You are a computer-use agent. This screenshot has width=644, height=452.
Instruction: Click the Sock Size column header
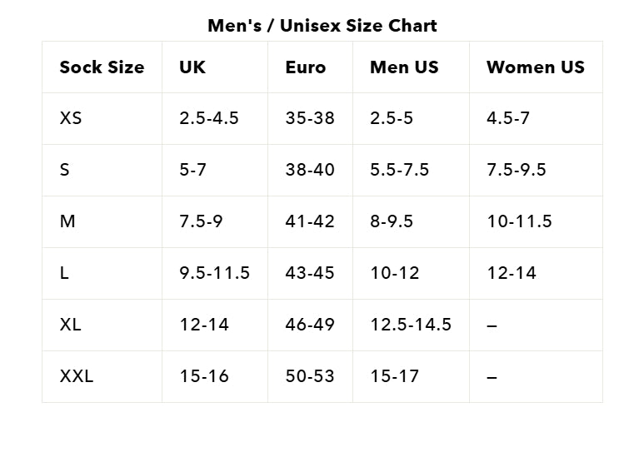pos(102,67)
